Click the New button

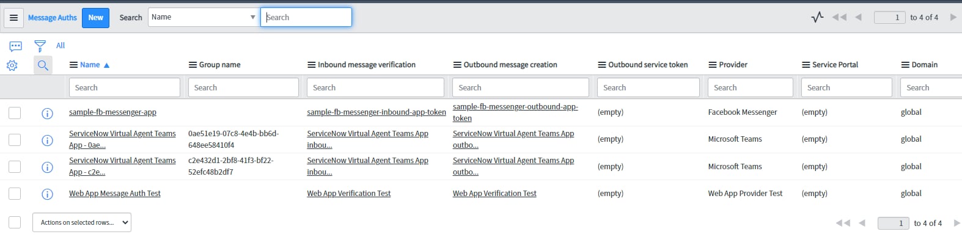pyautogui.click(x=95, y=18)
